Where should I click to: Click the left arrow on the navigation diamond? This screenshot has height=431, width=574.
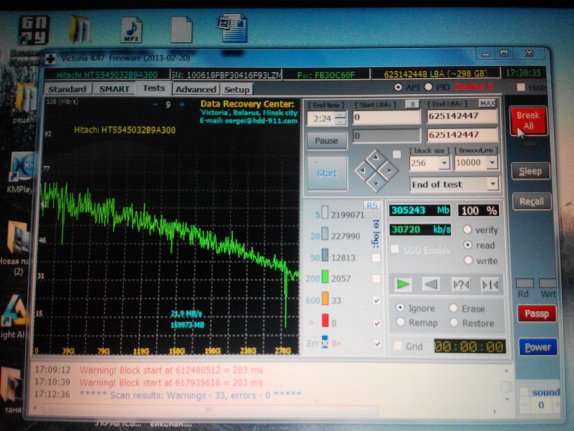(363, 171)
